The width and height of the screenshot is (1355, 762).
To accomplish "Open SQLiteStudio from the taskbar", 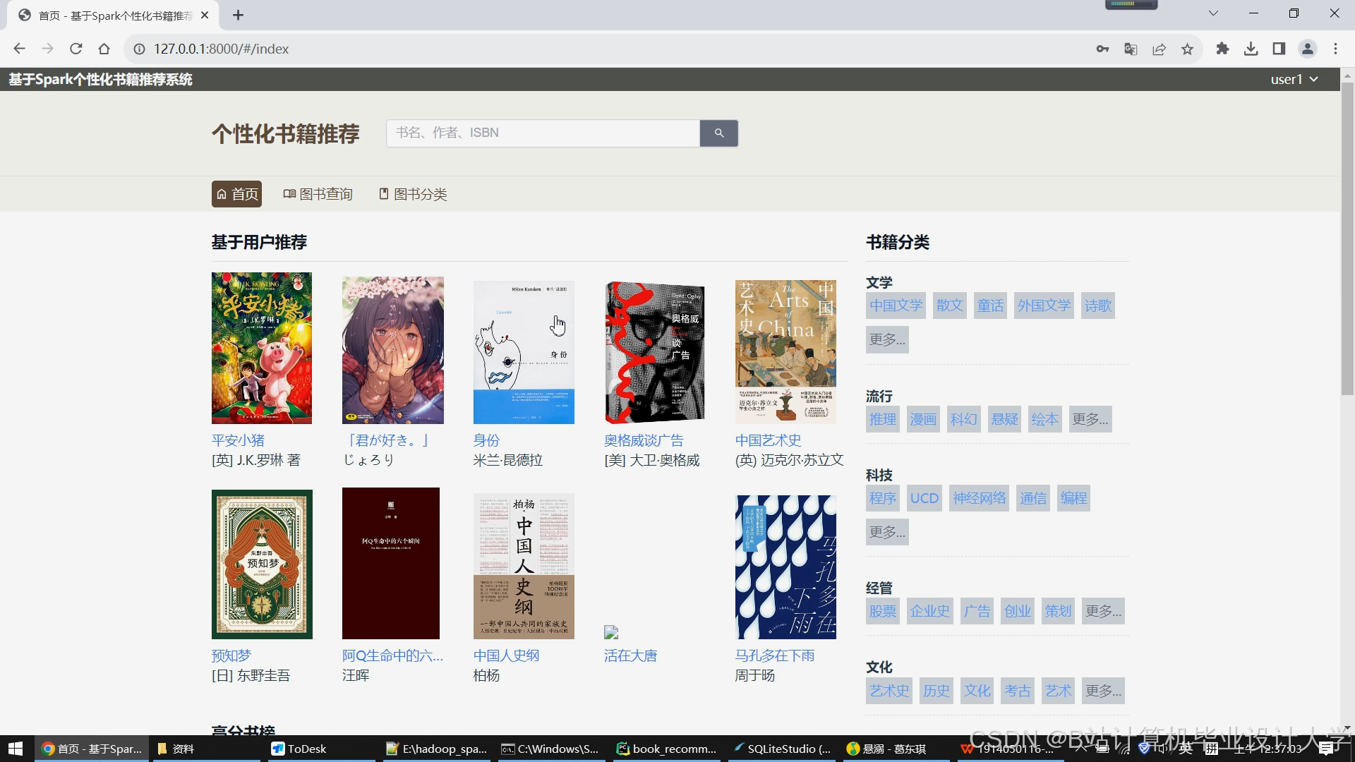I will tap(781, 749).
